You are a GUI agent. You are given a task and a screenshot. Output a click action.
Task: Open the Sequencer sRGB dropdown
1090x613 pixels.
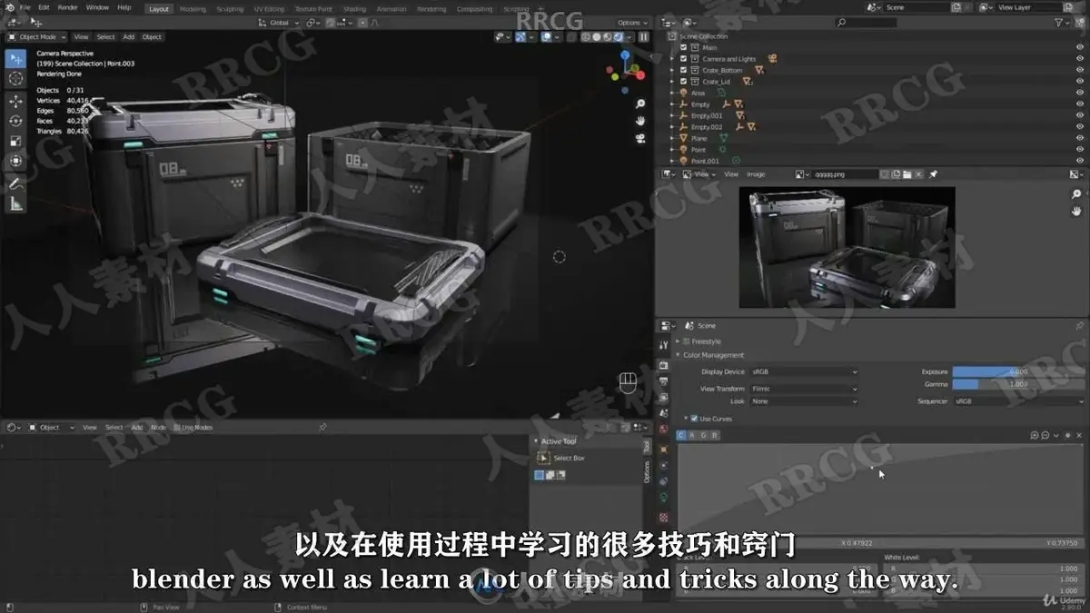[x=1019, y=400]
